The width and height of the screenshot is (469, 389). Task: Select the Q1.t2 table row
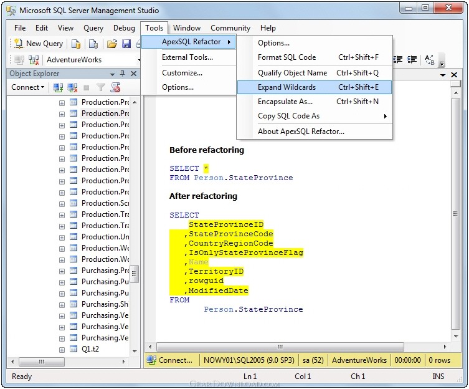tap(90, 349)
